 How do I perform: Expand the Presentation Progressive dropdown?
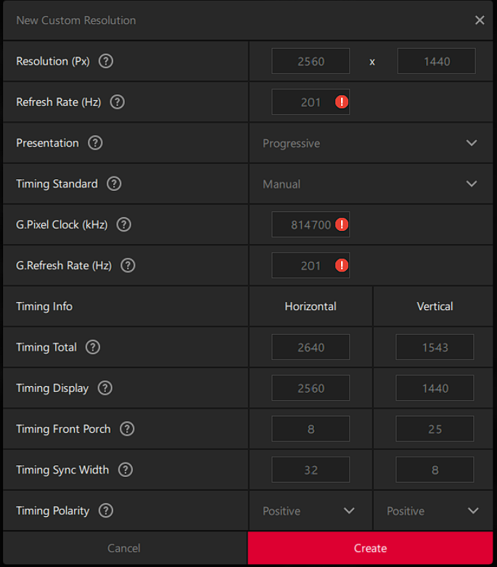coord(370,143)
